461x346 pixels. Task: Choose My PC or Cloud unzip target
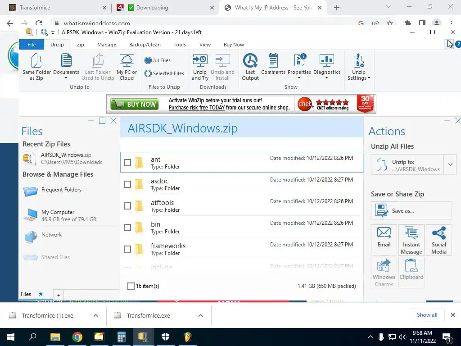pos(127,67)
